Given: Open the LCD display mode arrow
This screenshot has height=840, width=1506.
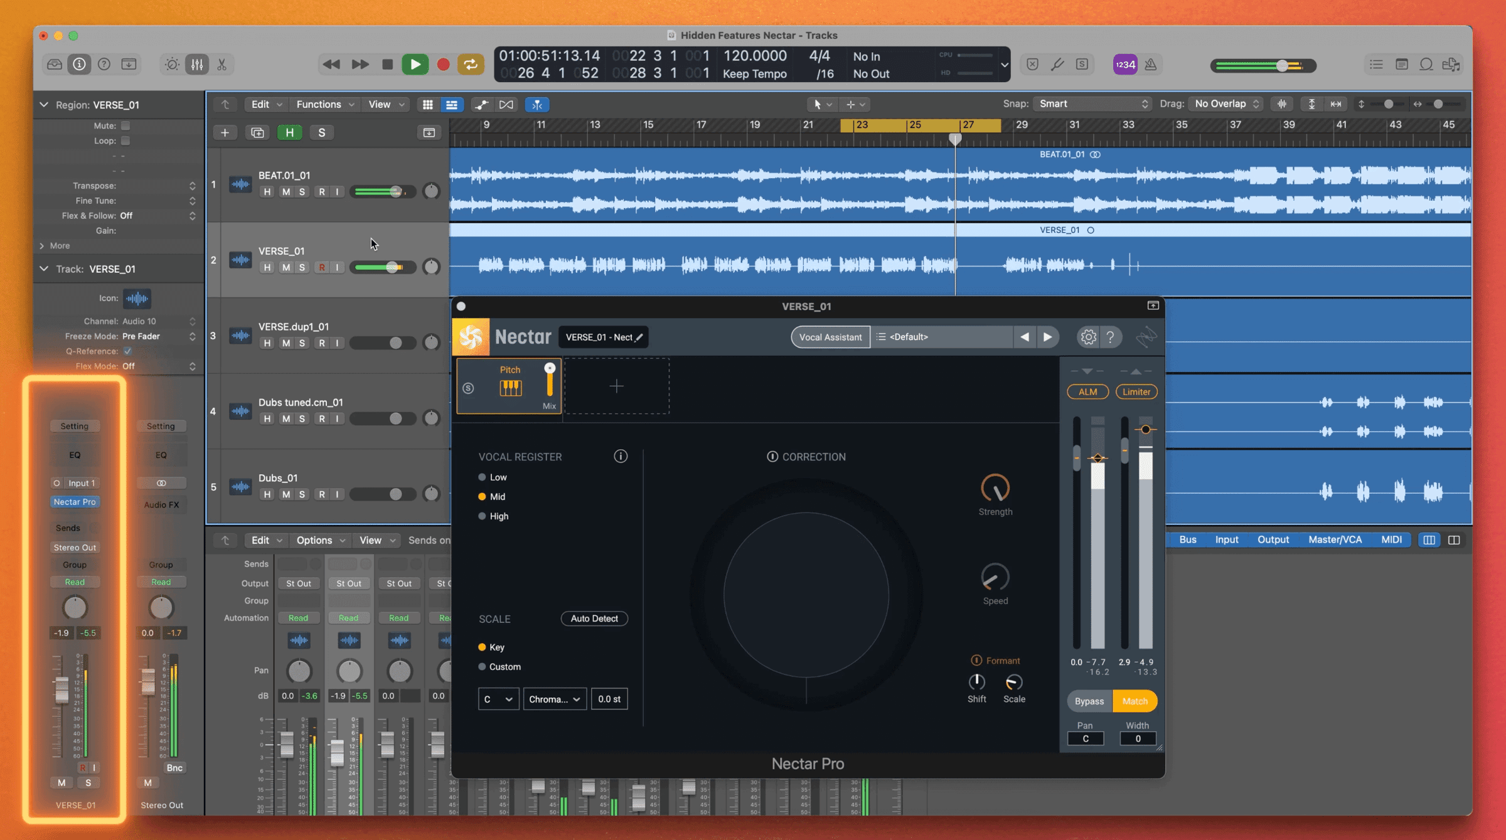Looking at the screenshot, I should tap(1004, 64).
